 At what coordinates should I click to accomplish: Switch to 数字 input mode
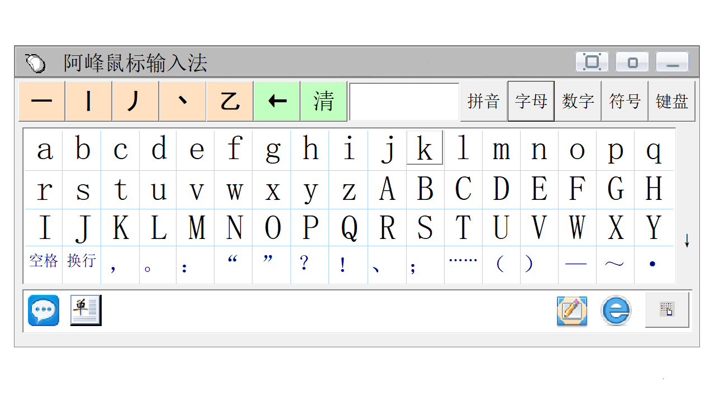coord(578,102)
